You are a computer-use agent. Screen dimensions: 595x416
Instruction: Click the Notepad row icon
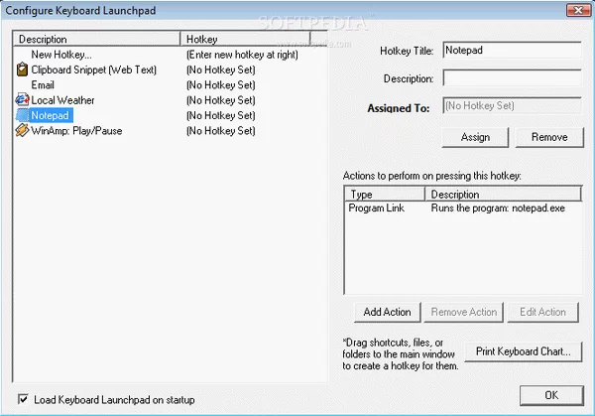point(23,115)
